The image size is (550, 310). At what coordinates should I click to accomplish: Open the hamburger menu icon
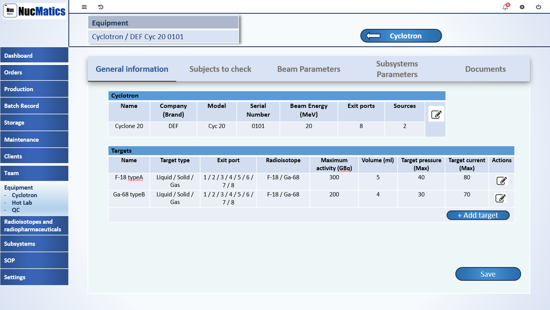click(84, 7)
